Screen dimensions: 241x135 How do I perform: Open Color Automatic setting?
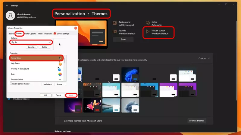click(x=154, y=23)
